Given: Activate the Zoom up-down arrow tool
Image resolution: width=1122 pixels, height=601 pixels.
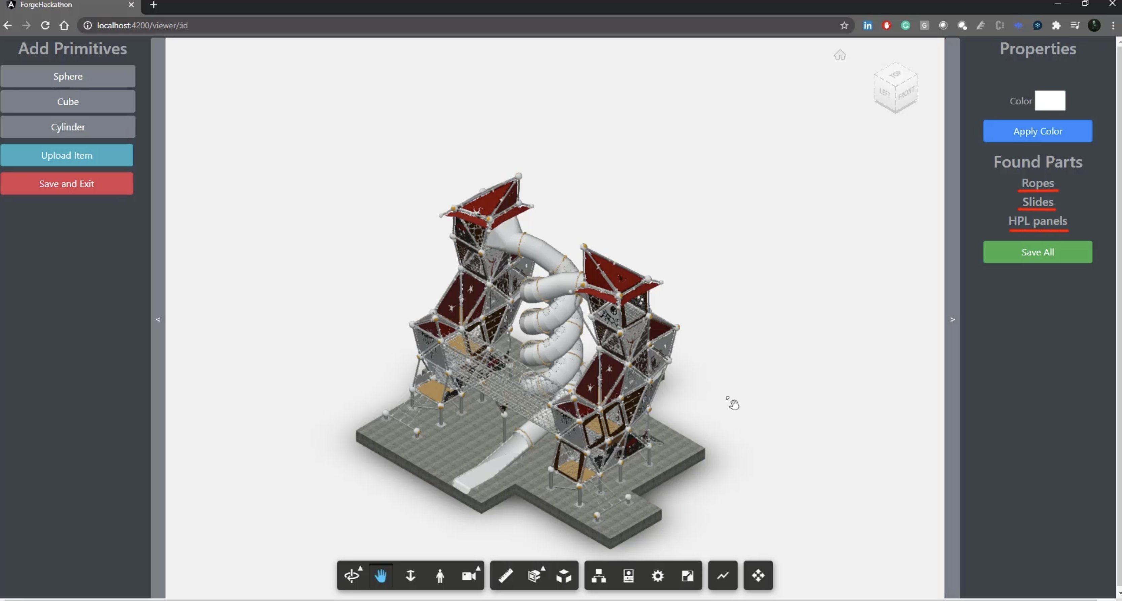Looking at the screenshot, I should 410,576.
